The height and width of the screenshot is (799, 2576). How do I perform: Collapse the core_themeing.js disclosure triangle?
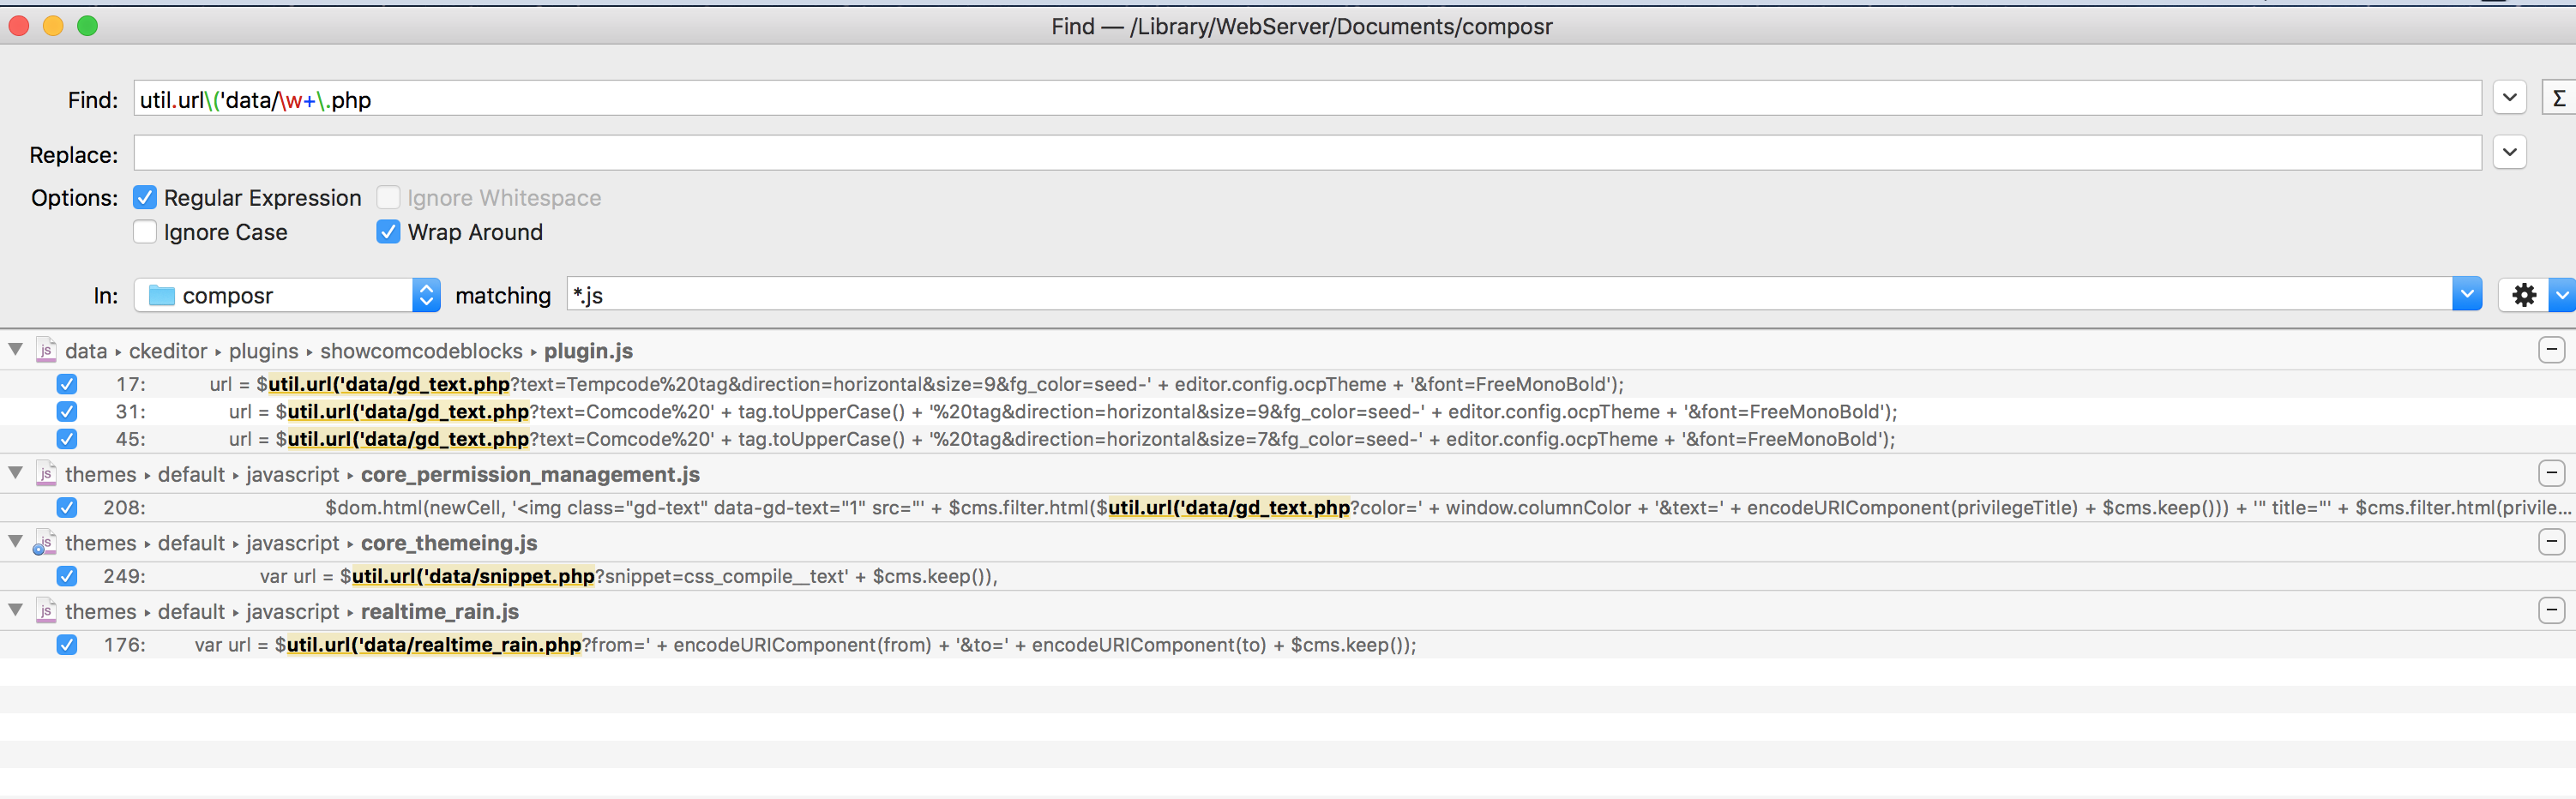pyautogui.click(x=16, y=542)
